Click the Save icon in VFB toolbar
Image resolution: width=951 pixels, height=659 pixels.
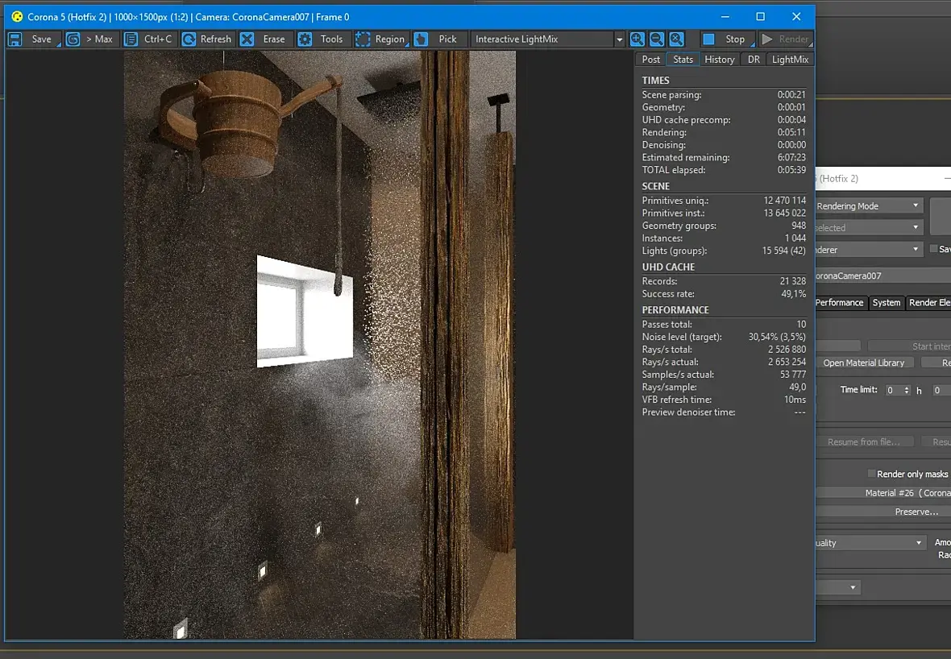16,39
